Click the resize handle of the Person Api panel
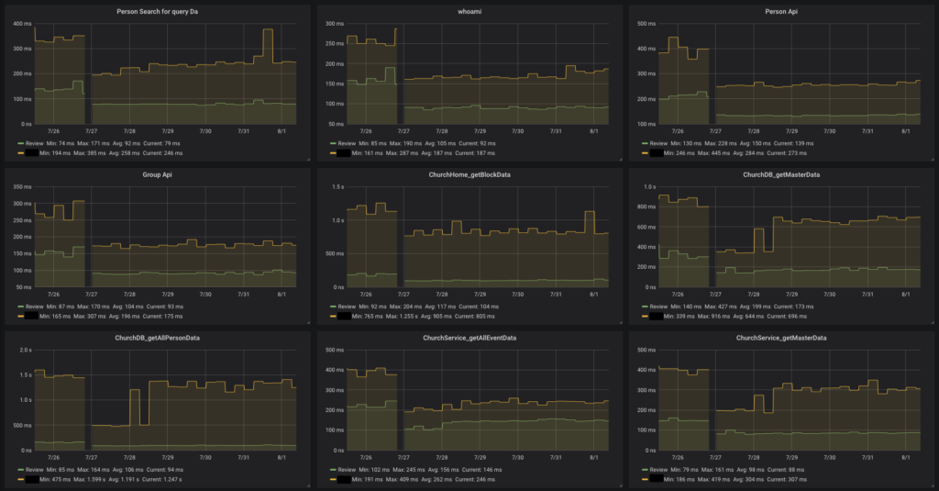 point(933,159)
